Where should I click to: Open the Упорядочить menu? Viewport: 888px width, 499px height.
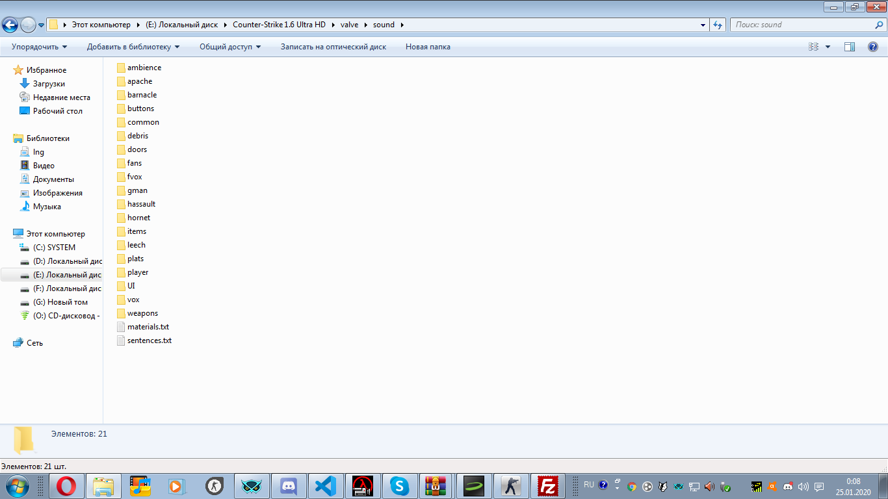(40, 47)
